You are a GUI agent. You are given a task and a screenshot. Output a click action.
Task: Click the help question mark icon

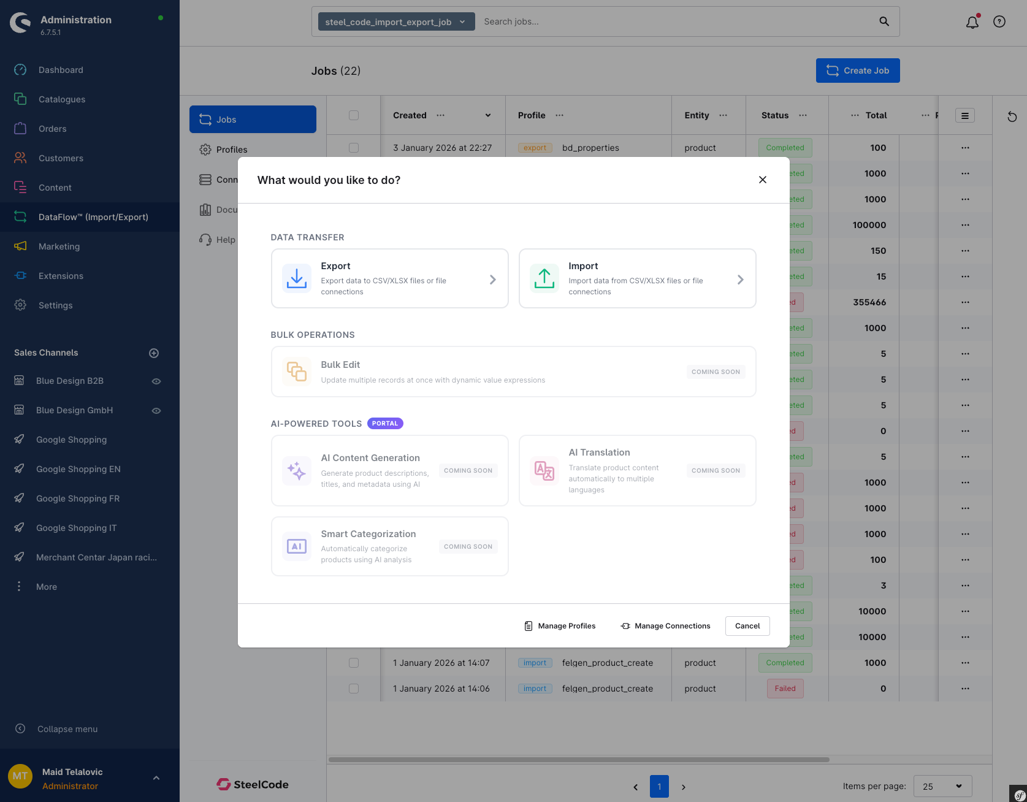pyautogui.click(x=999, y=21)
